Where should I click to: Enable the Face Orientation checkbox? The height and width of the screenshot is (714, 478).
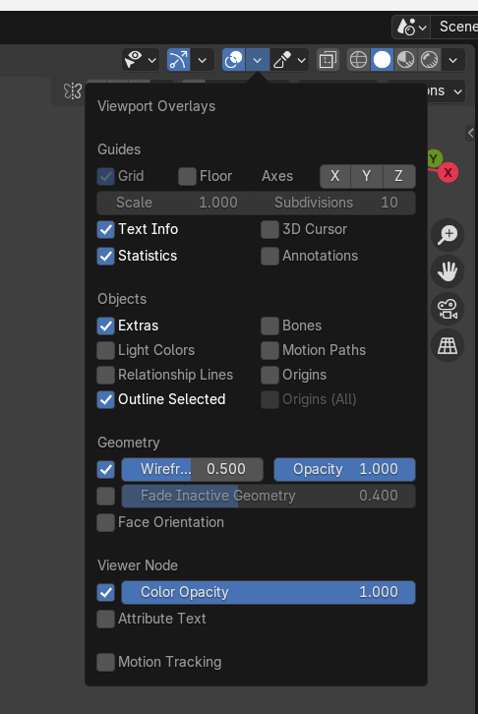click(x=105, y=522)
